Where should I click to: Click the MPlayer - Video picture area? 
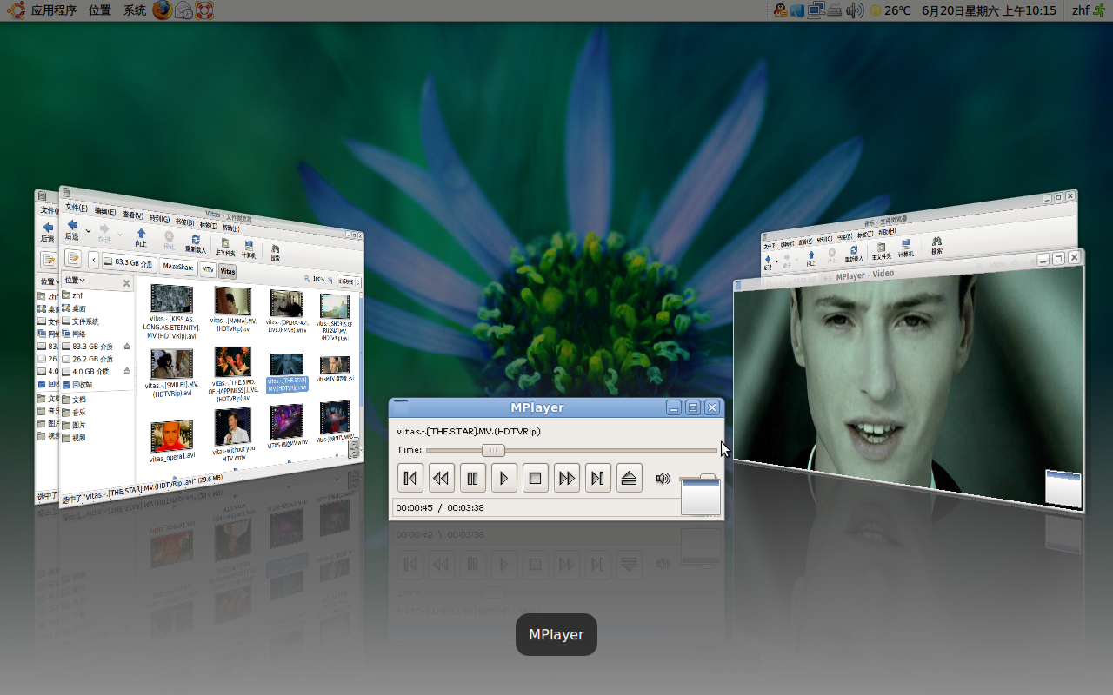908,387
